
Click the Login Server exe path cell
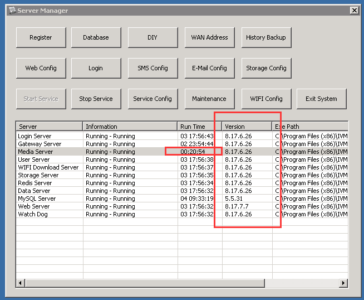click(311, 136)
